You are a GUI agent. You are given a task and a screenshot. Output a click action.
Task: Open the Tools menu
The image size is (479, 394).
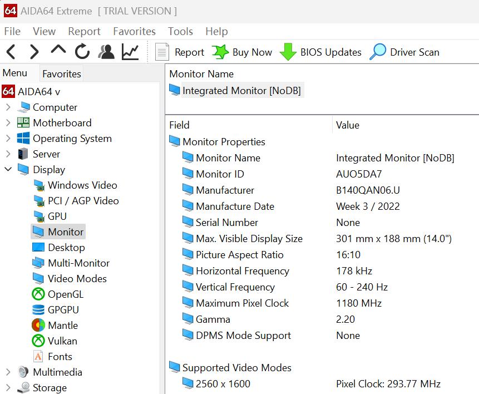point(180,32)
